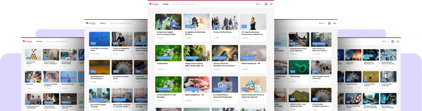Image resolution: width=422 pixels, height=111 pixels.
Task: Open the Sürdürülebilirlik ve Yeşil Dönüşüm thumbnail
Action: click(x=168, y=84)
